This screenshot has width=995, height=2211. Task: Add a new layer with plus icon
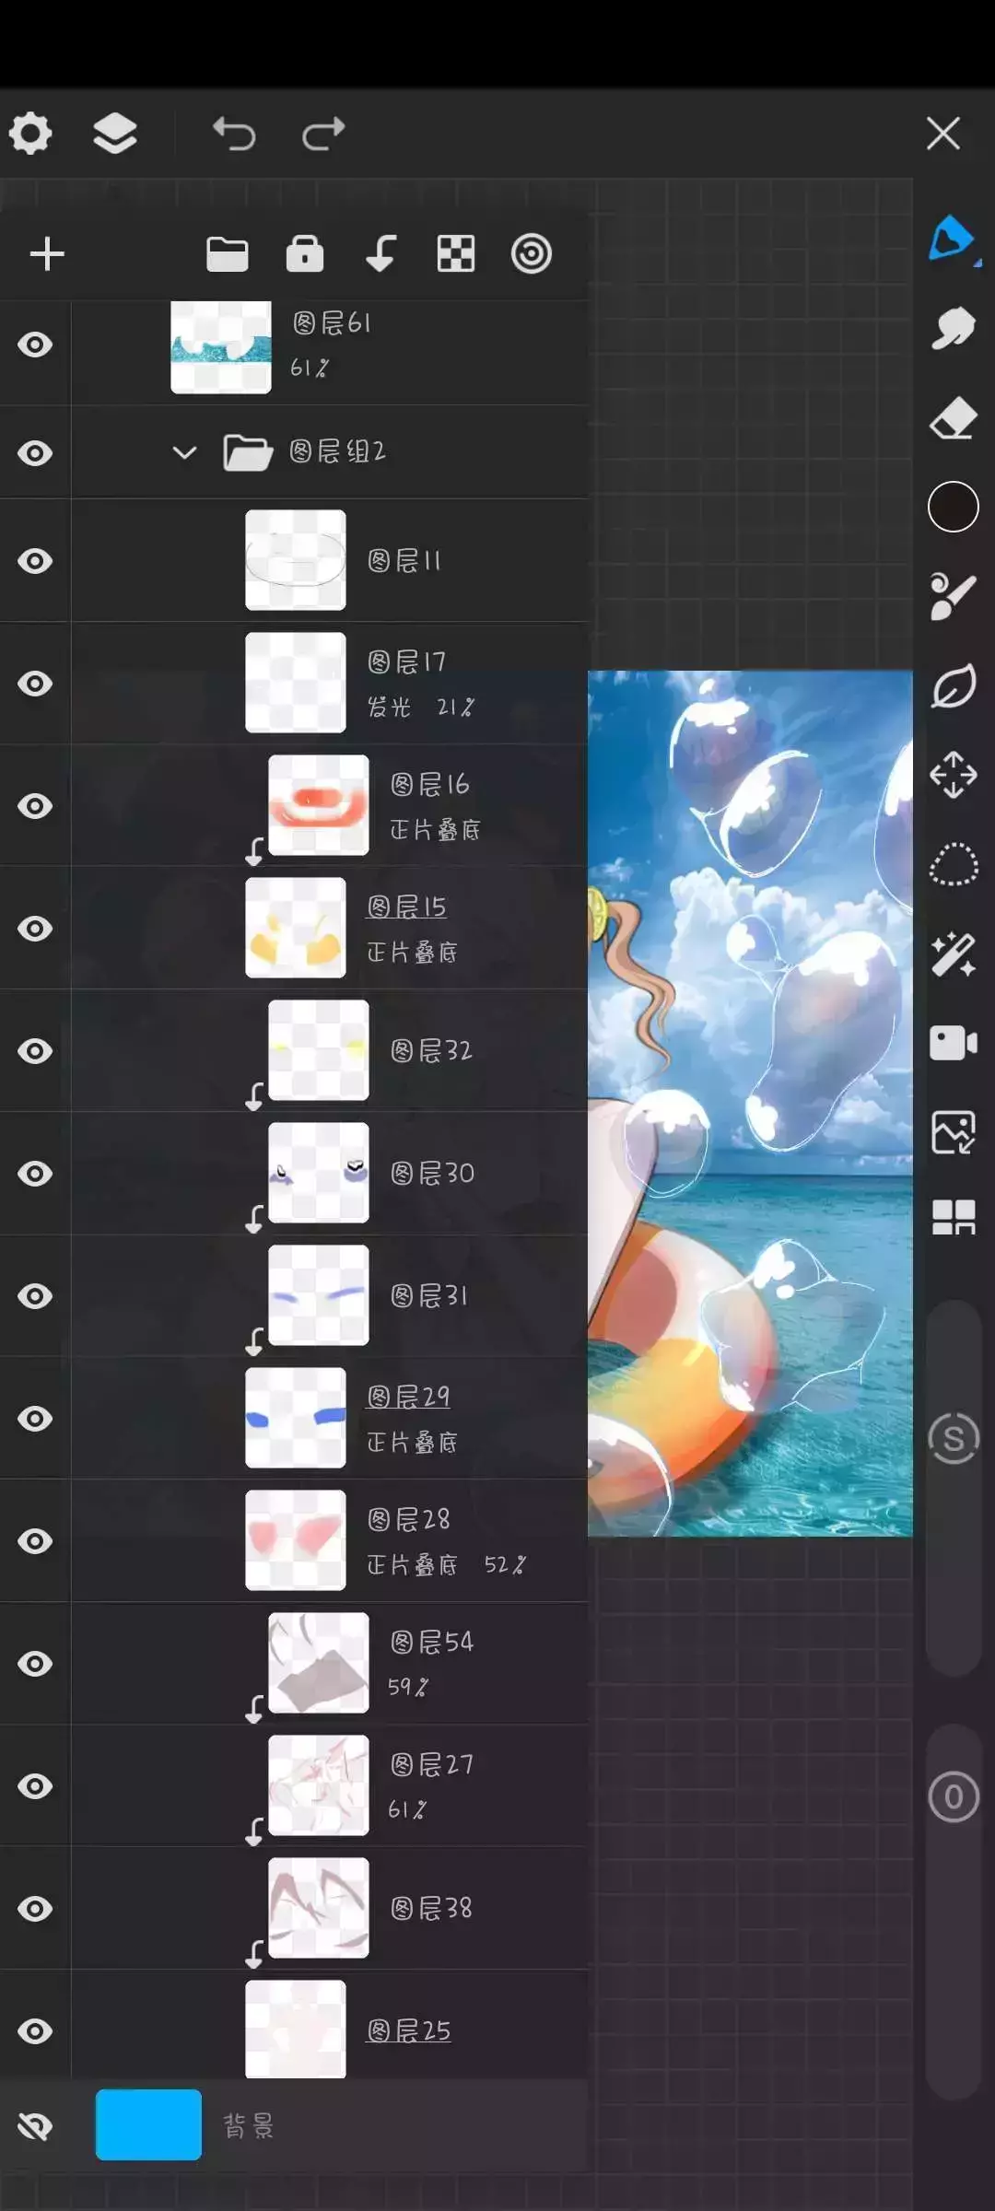(x=47, y=254)
